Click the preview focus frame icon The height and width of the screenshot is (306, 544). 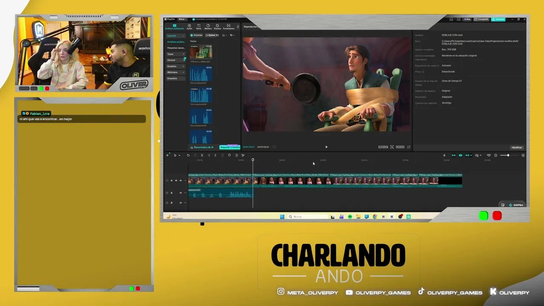click(392, 147)
